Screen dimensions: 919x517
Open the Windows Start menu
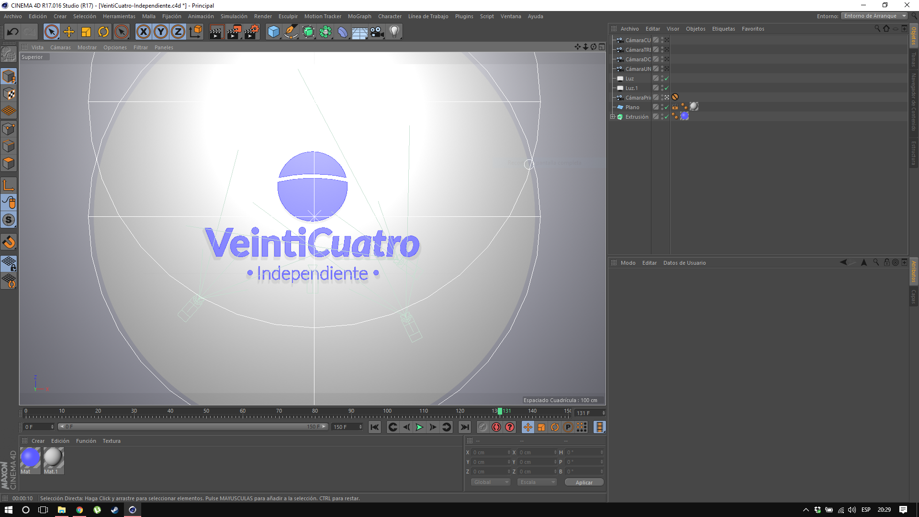click(x=8, y=510)
